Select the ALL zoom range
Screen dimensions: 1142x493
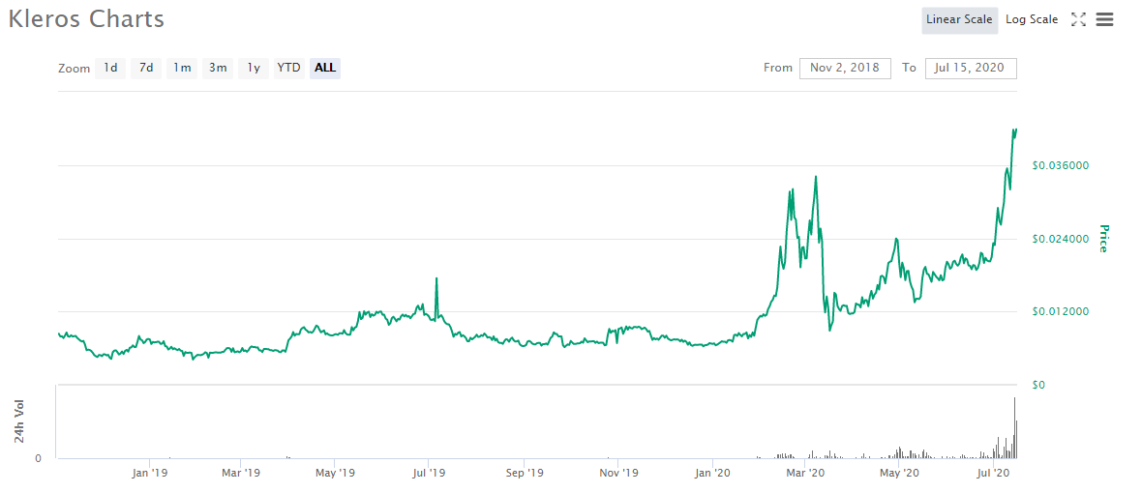click(x=325, y=69)
